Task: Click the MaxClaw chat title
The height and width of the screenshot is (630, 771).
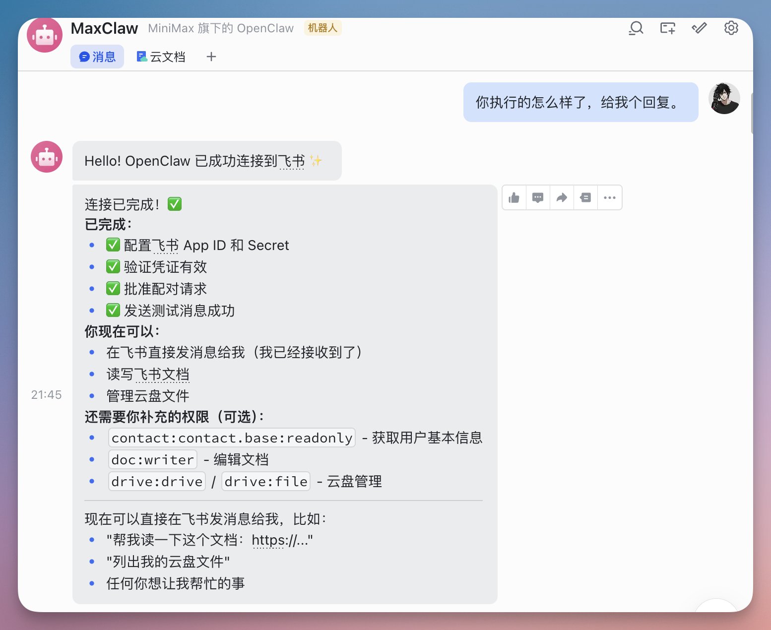Action: pyautogui.click(x=104, y=28)
